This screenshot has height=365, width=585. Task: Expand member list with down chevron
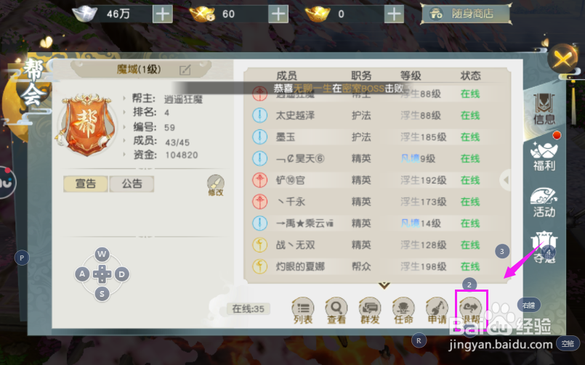point(384,286)
